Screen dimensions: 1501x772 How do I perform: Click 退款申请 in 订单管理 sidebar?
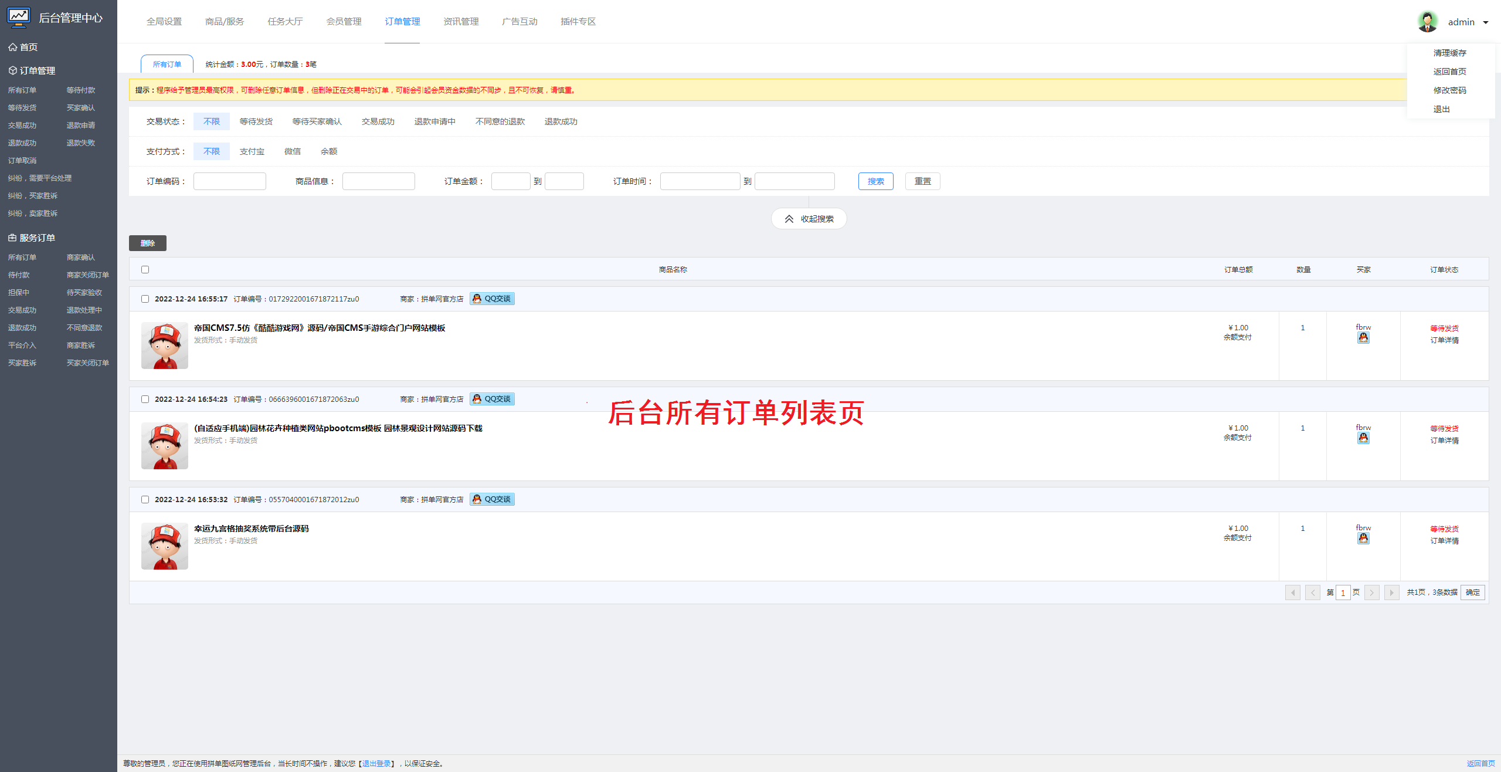(x=81, y=126)
